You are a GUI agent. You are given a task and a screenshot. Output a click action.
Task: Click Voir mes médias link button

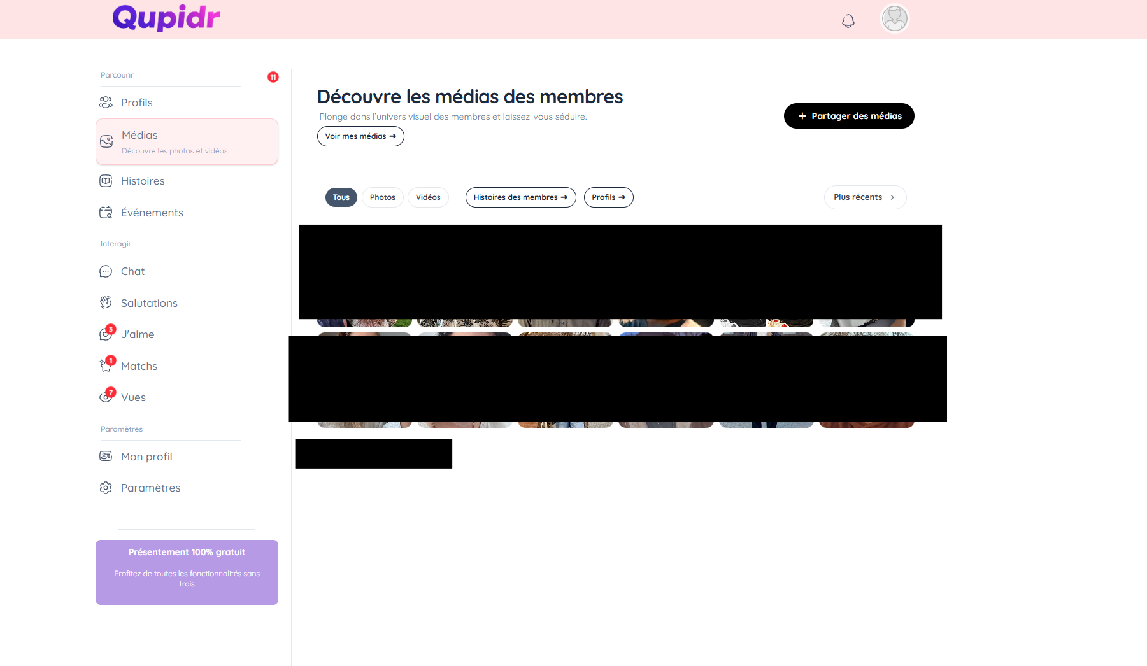pos(360,136)
